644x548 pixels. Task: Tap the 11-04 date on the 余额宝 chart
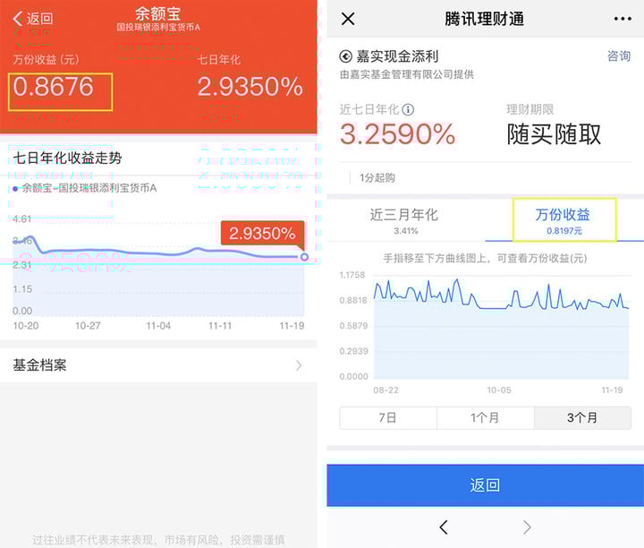tap(158, 326)
